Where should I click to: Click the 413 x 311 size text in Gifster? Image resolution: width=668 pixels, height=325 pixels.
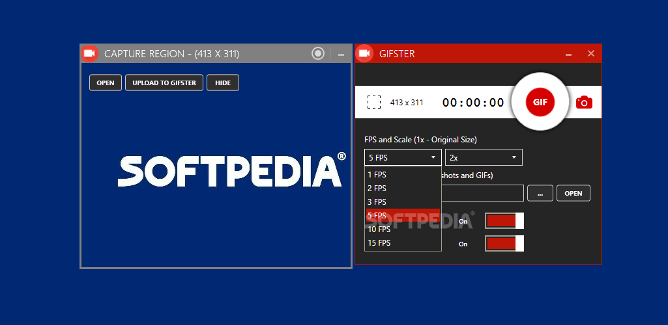[407, 103]
